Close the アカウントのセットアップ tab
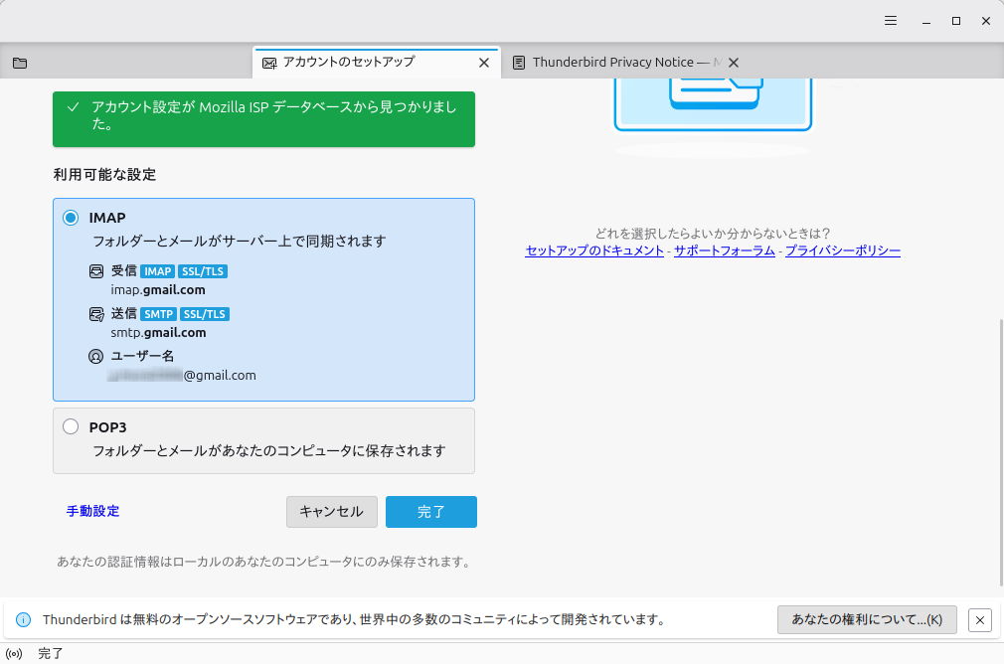Image resolution: width=1004 pixels, height=664 pixels. [484, 63]
